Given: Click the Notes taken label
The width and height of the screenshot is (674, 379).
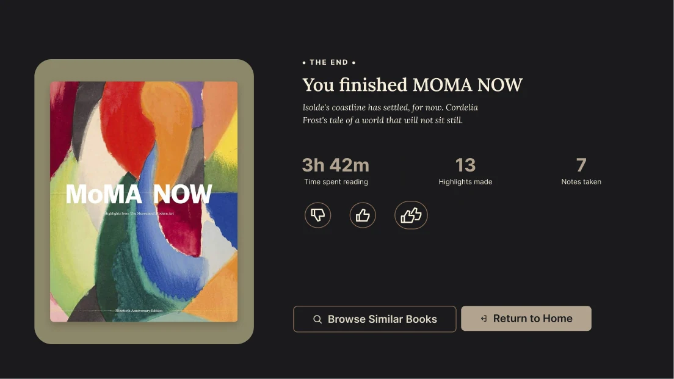Looking at the screenshot, I should click(x=581, y=182).
